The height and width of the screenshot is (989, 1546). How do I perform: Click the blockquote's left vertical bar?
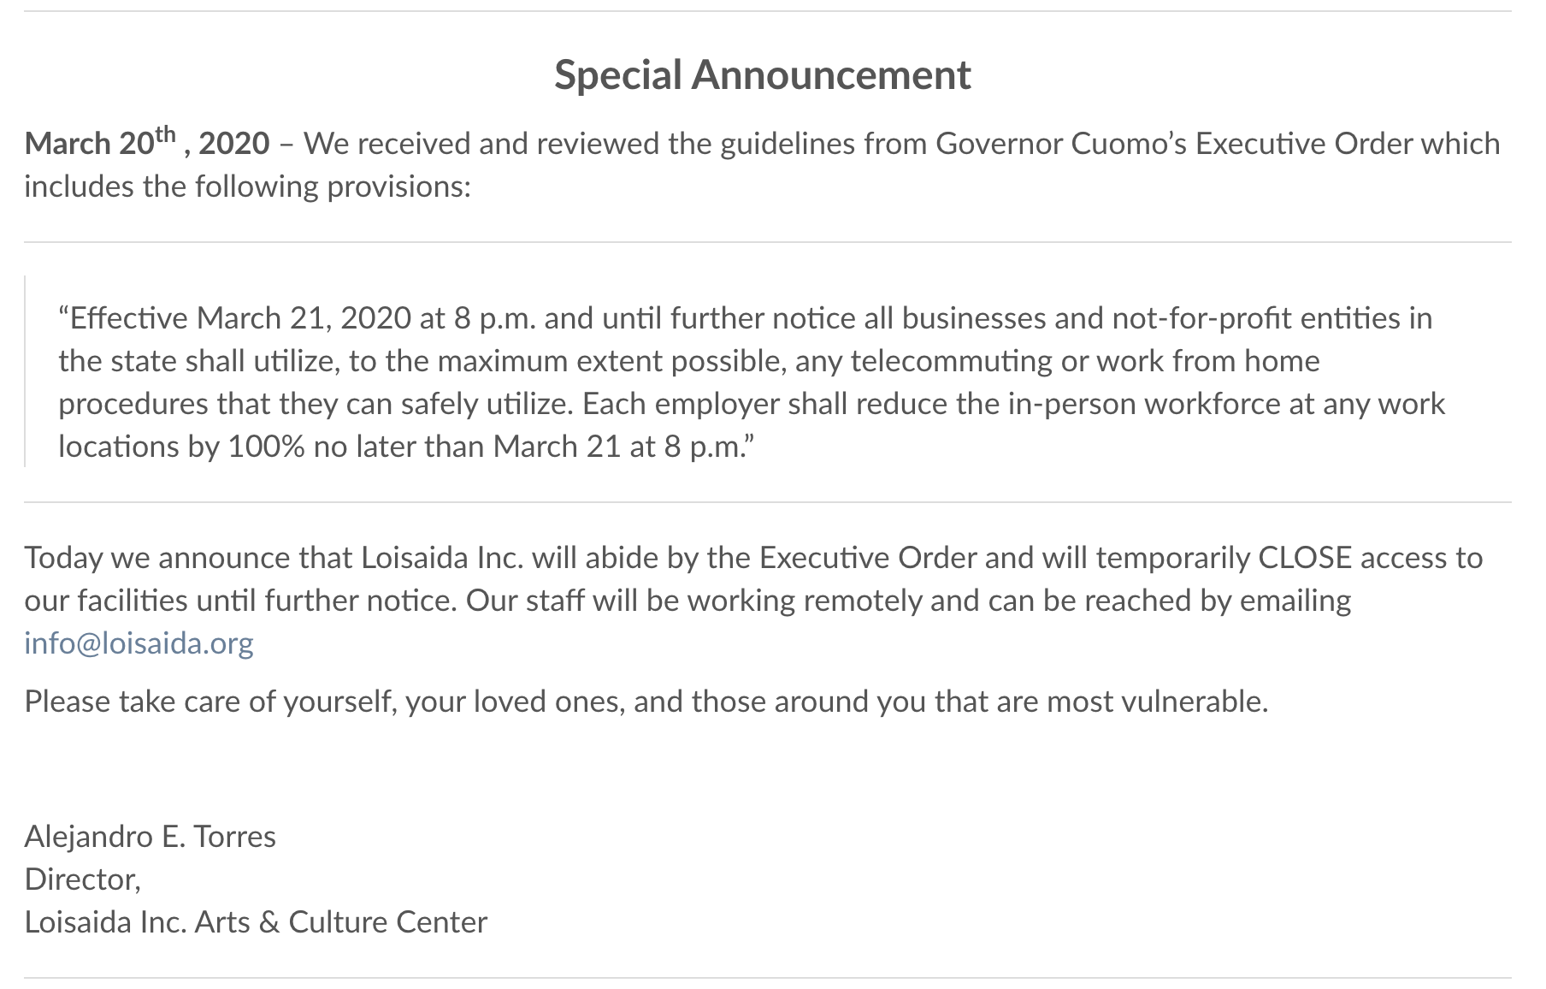point(25,371)
